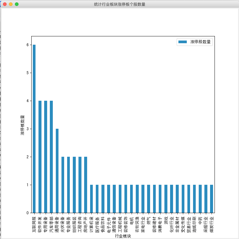The width and height of the screenshot is (239, 239).
Task: Click the x-axis label 家电行业
Action: tap(143, 224)
